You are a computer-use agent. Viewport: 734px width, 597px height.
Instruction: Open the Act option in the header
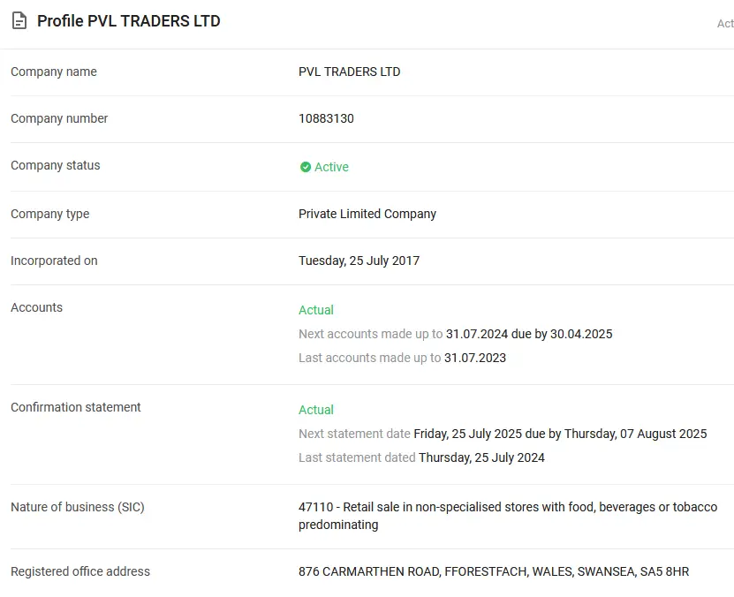(724, 24)
